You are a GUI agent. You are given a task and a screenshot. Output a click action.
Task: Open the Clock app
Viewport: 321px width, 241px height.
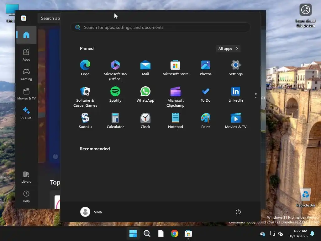145,121
